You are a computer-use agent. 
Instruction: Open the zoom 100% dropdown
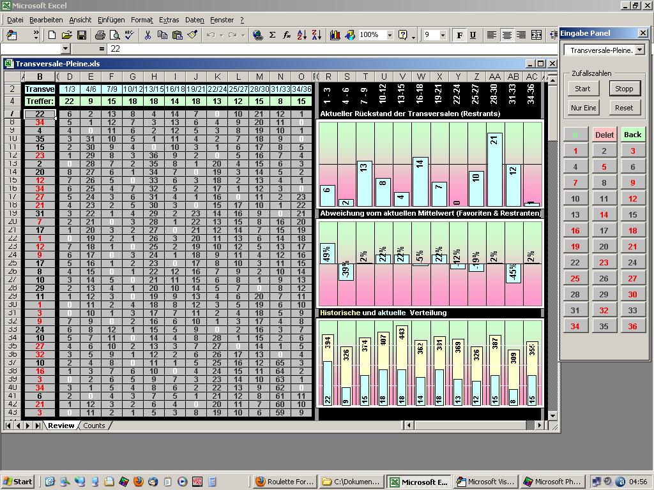click(390, 35)
